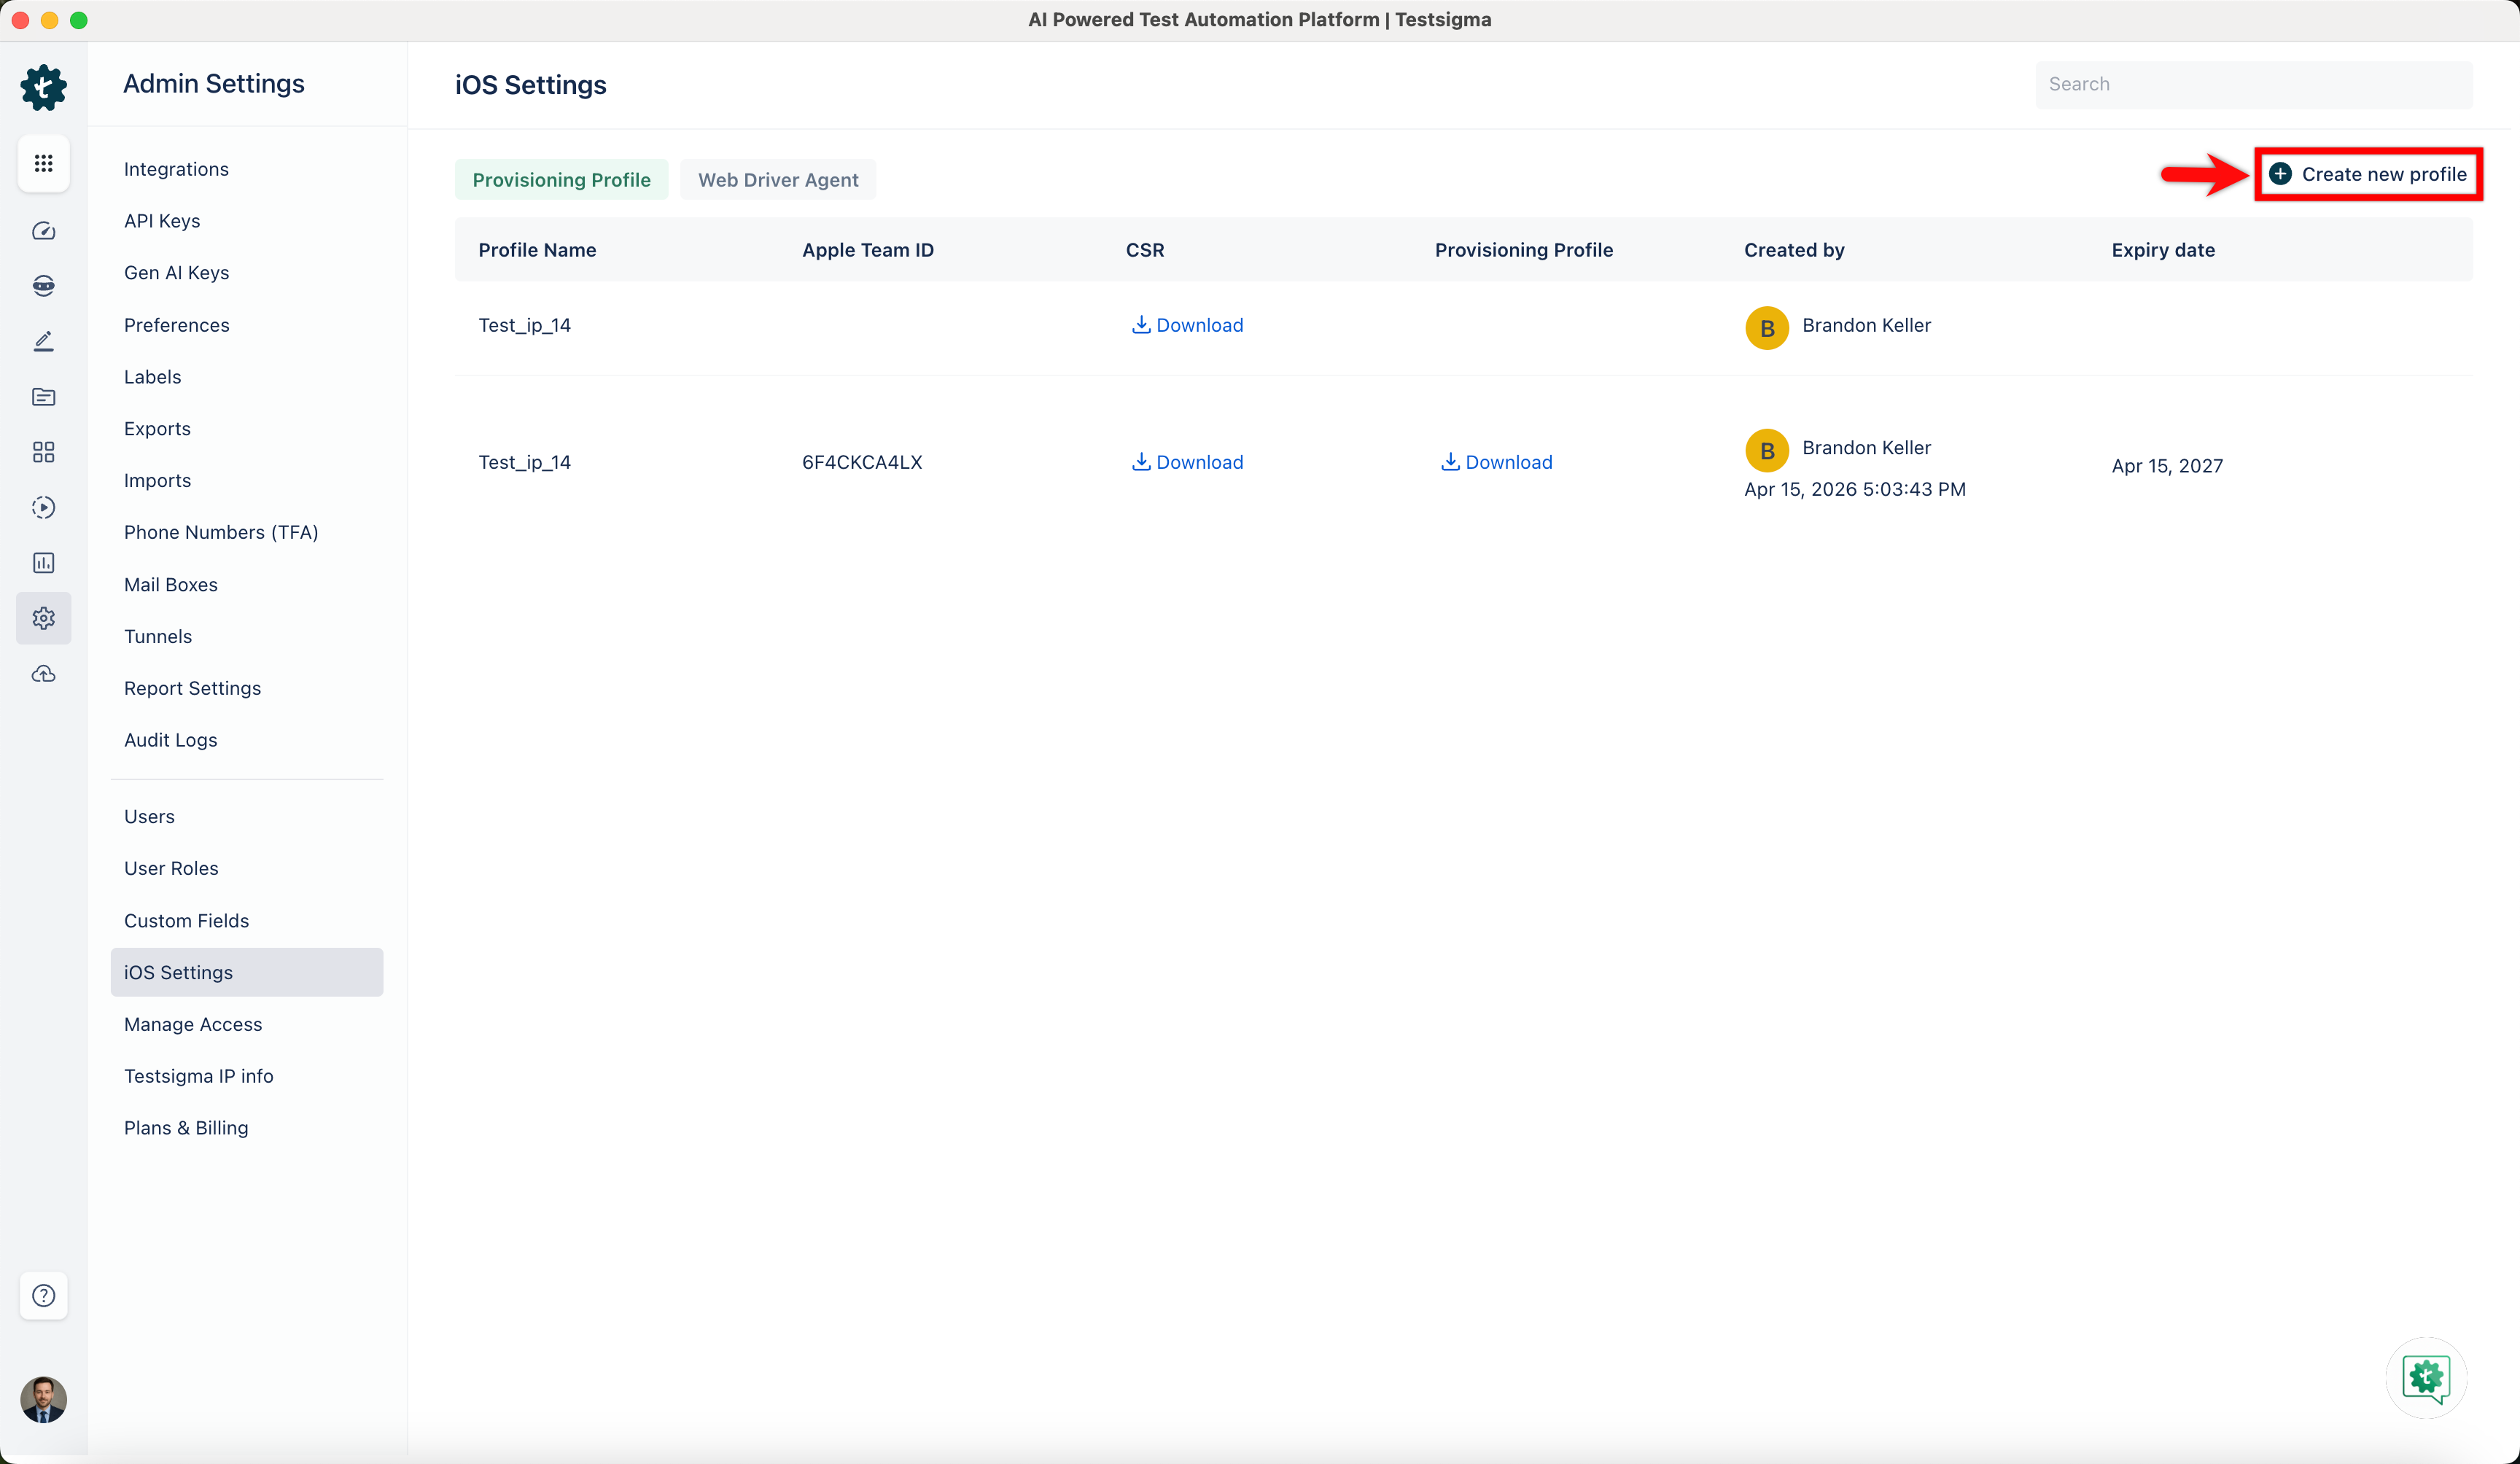The height and width of the screenshot is (1464, 2520).
Task: Select the gear settings icon in rail
Action: click(x=43, y=618)
